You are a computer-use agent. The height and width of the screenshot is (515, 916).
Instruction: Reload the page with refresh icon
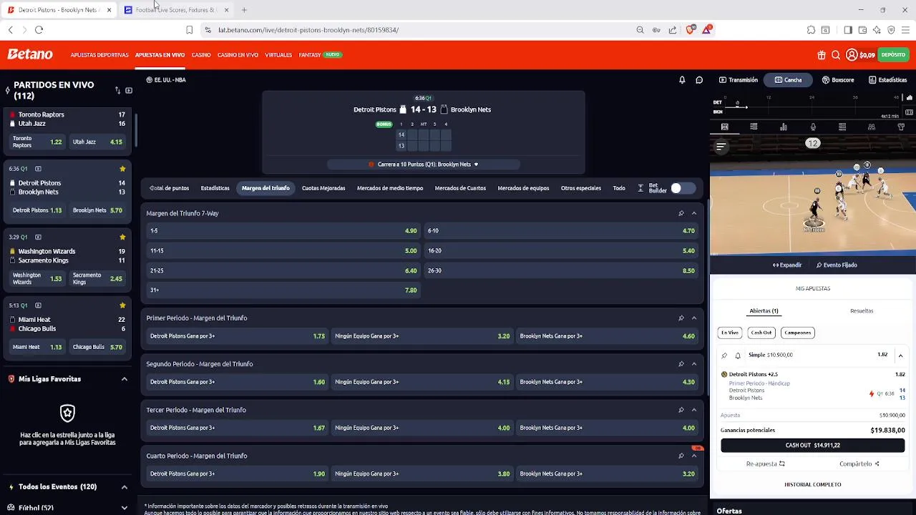click(x=39, y=30)
